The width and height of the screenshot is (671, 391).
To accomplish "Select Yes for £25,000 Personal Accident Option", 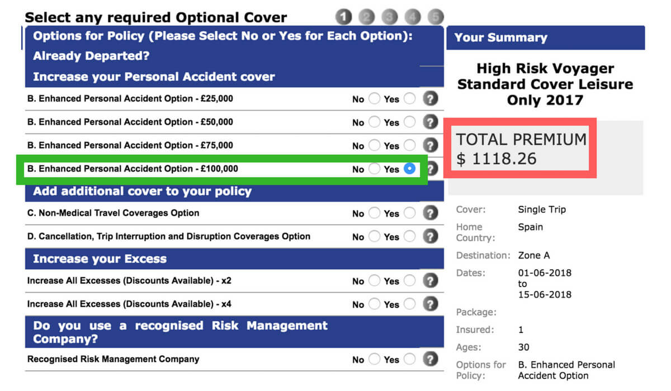I will [410, 99].
